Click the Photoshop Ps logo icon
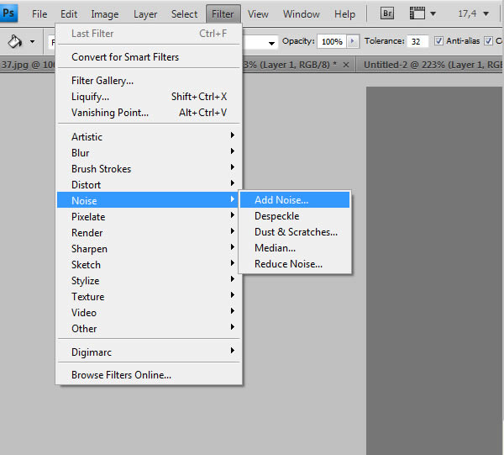The image size is (504, 455). [9, 13]
